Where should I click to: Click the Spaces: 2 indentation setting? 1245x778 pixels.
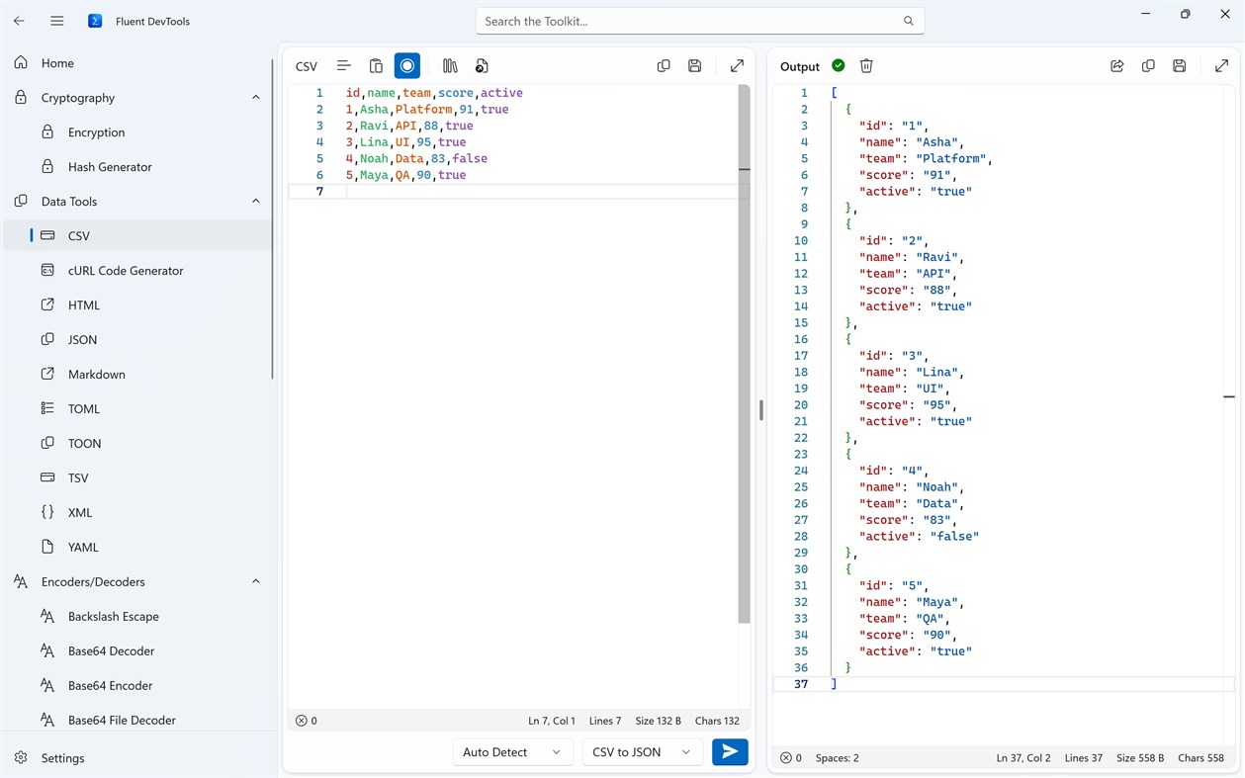click(838, 758)
